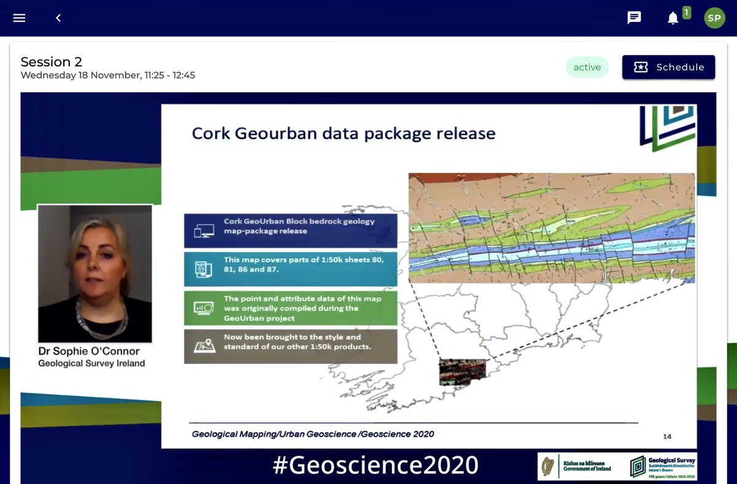This screenshot has height=484, width=737.
Task: Click the Dr Sophie O'Connor name label
Action: point(89,351)
